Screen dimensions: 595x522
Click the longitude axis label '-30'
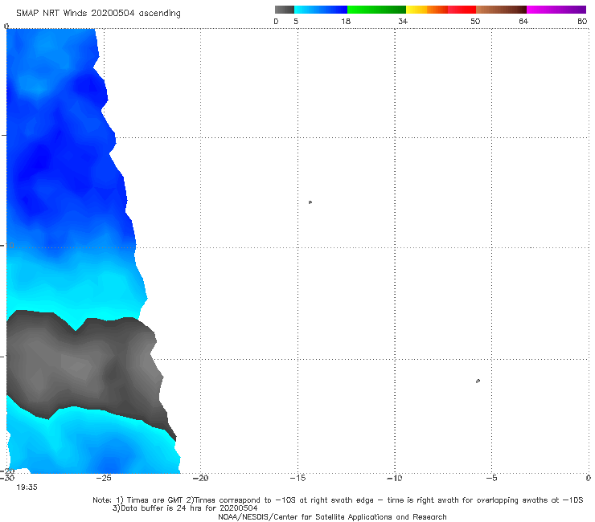[x=7, y=479]
